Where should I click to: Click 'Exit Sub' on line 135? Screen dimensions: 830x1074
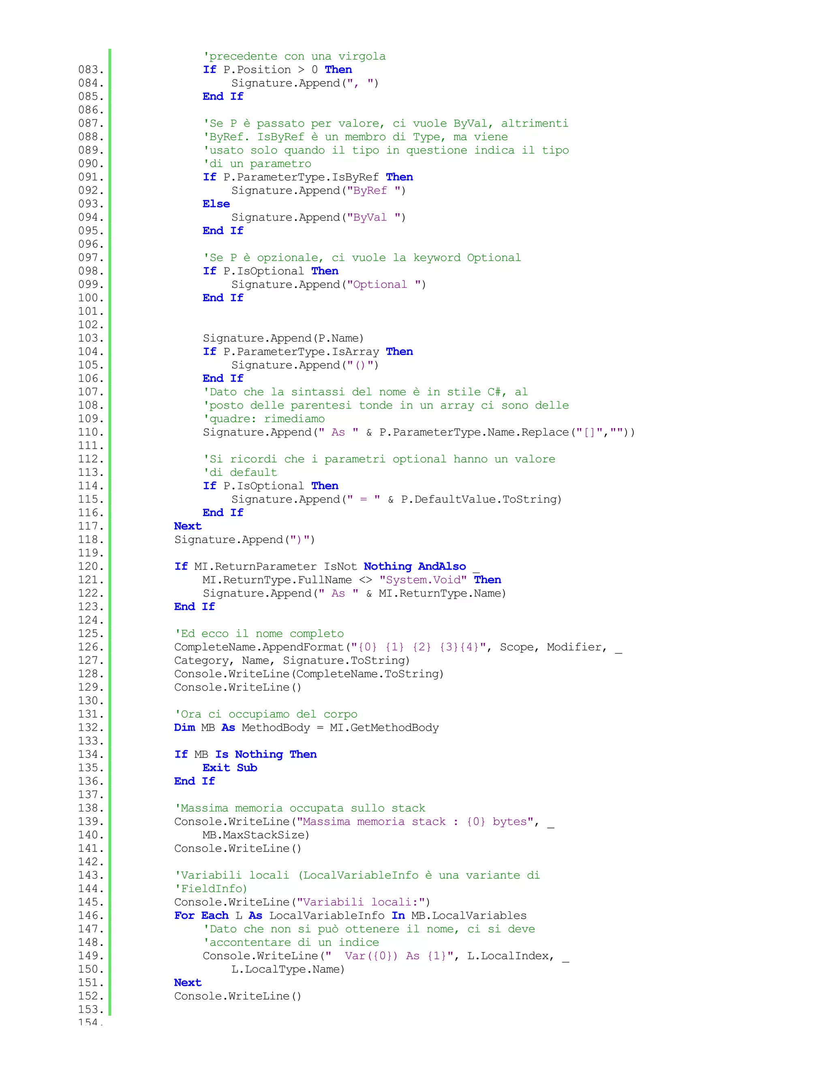[x=230, y=768]
